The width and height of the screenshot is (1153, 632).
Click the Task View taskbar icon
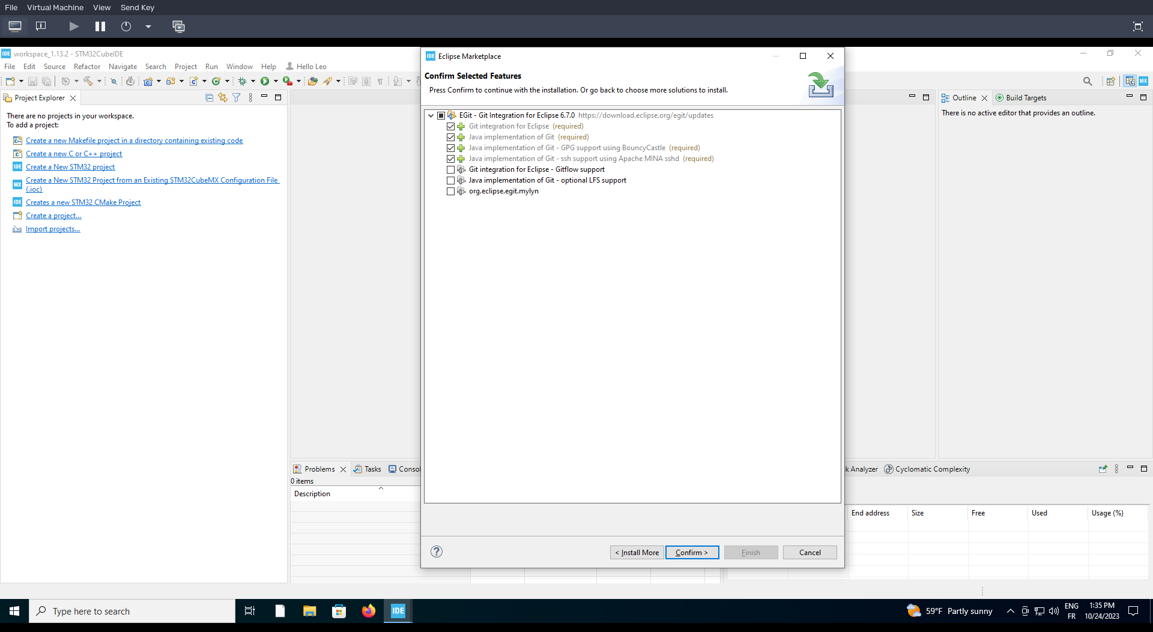pos(250,611)
